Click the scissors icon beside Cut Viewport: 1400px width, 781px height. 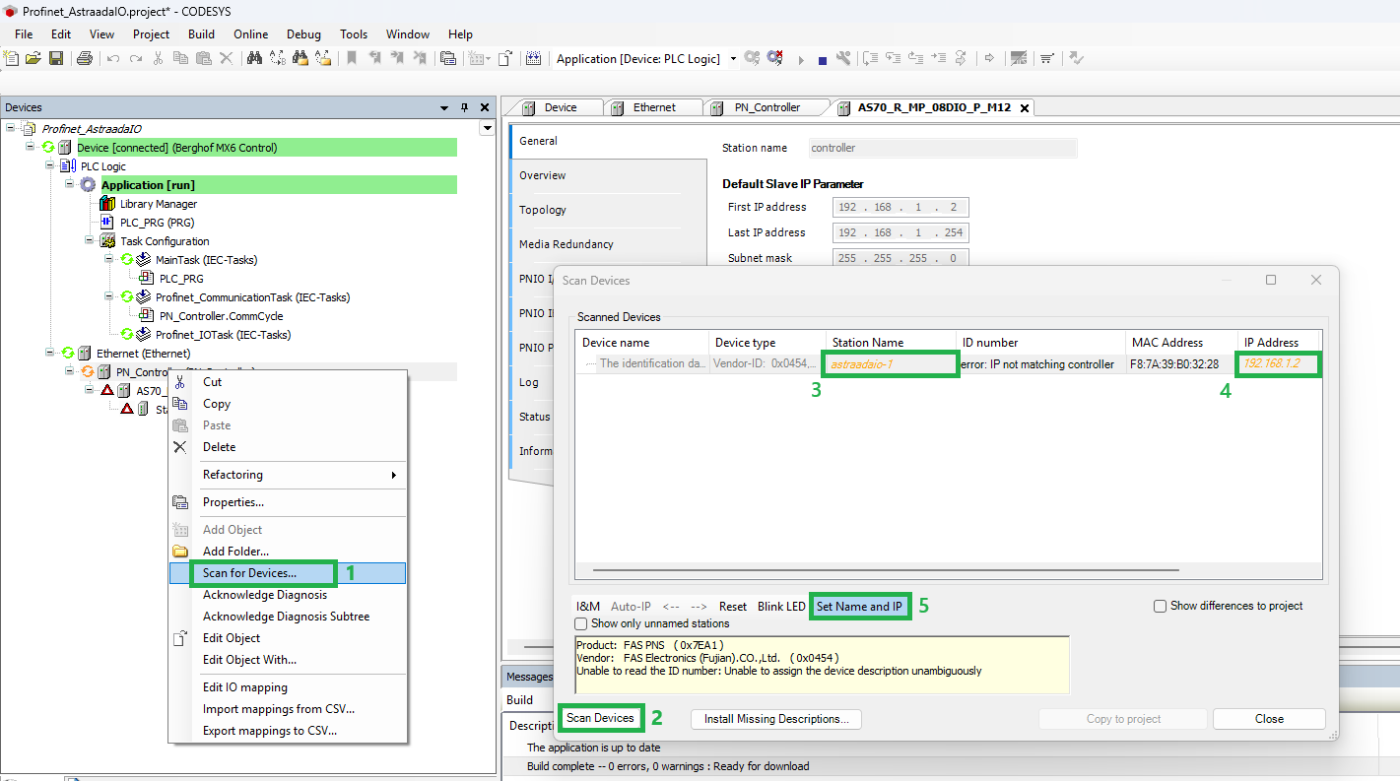point(180,382)
